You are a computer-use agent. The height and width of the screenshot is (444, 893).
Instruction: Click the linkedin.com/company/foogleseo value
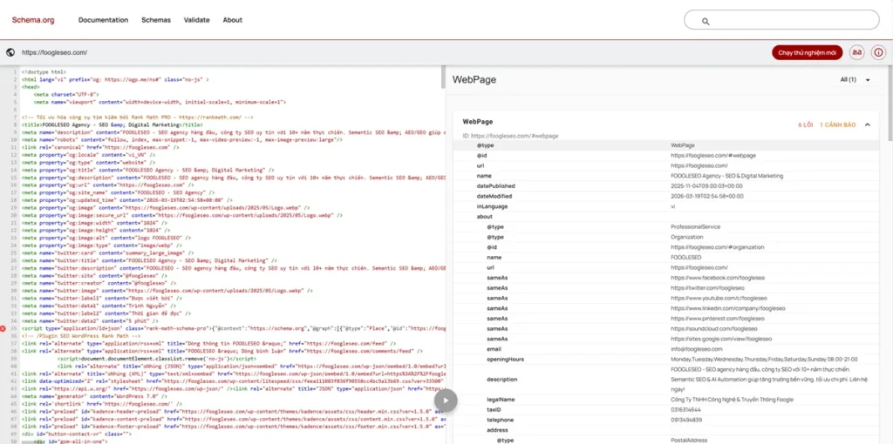point(728,309)
